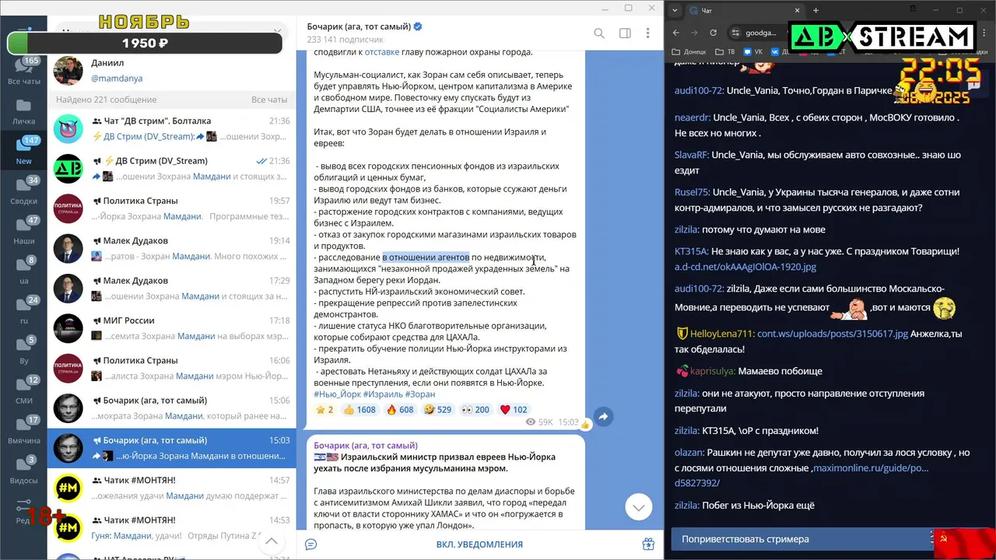Click the #Израиль hashtag

(x=382, y=394)
